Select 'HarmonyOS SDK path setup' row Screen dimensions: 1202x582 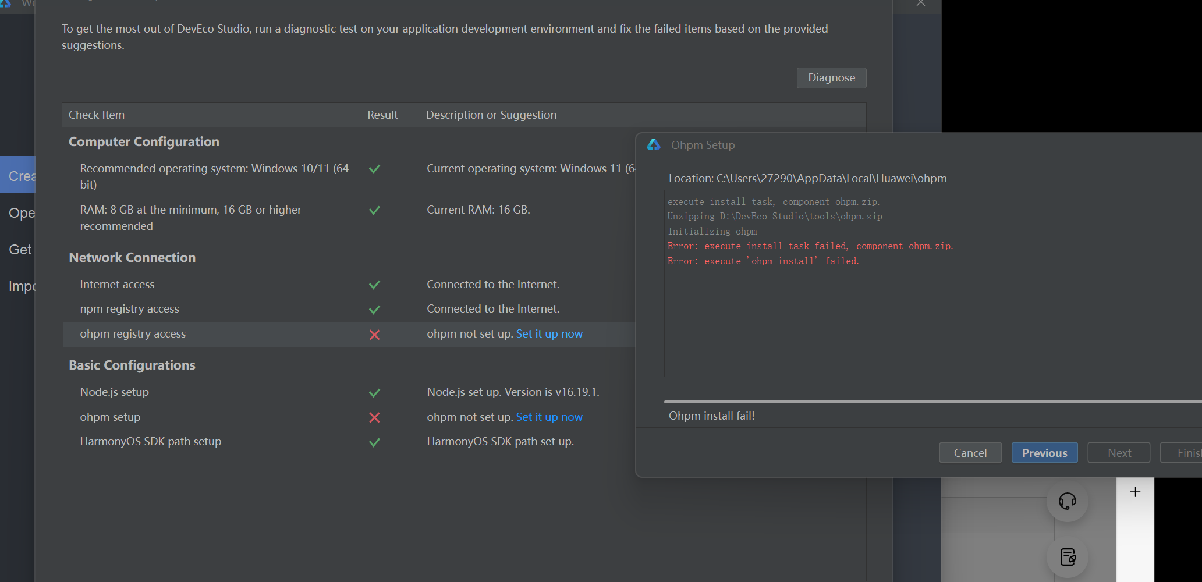coord(349,442)
